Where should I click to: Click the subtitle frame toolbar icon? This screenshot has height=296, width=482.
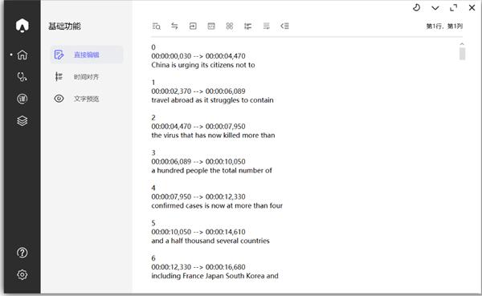(211, 26)
